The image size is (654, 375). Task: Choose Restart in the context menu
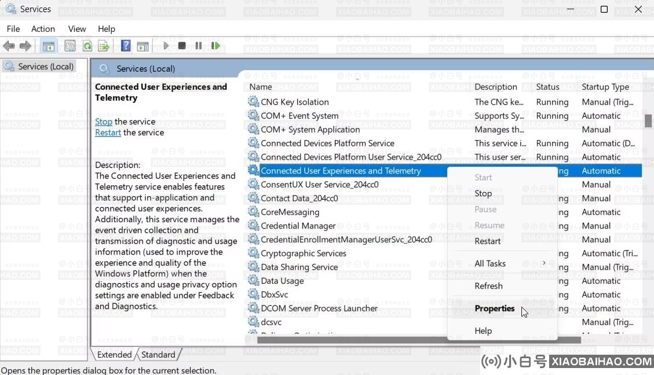click(502, 241)
